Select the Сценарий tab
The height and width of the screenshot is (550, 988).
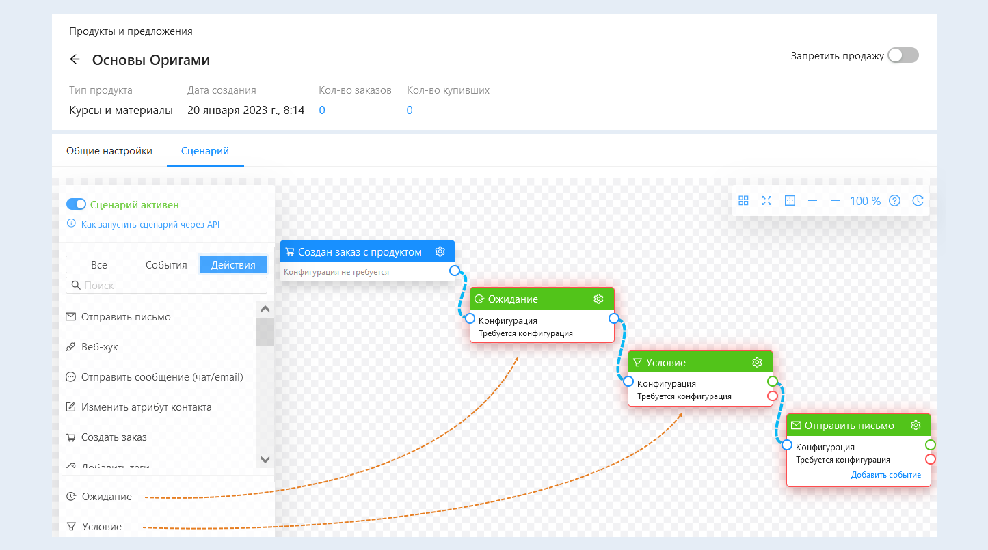pyautogui.click(x=205, y=151)
